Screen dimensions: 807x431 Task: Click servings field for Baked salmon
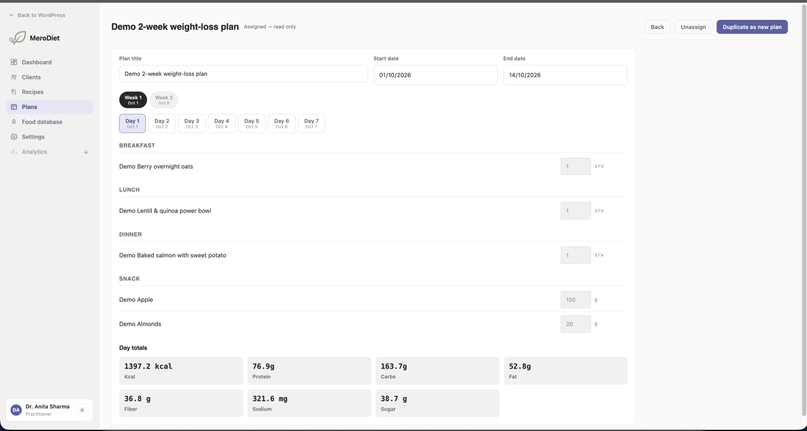tap(575, 255)
